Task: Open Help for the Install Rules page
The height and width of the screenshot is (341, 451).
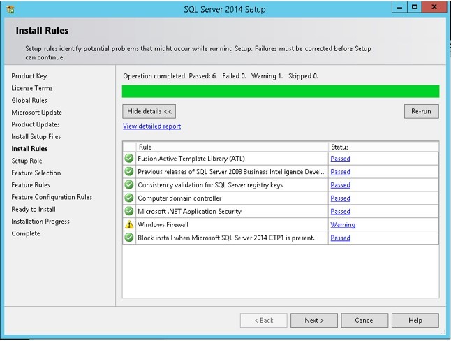Action: 415,320
